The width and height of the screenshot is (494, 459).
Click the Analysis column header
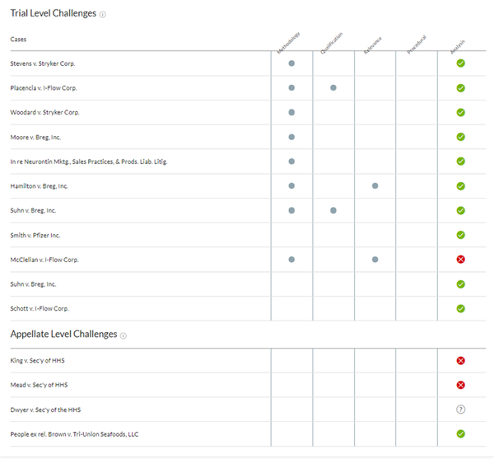(458, 47)
